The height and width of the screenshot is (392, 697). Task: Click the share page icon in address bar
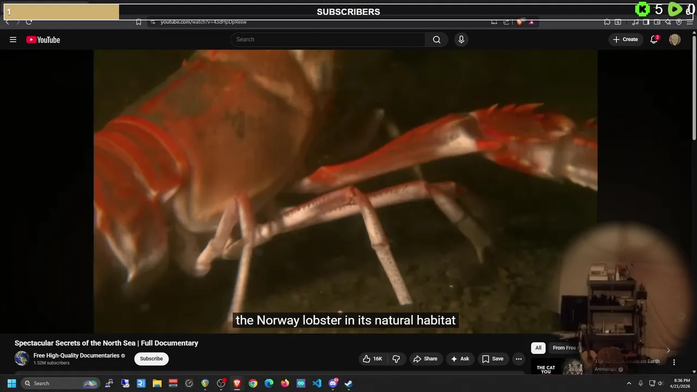tap(506, 22)
